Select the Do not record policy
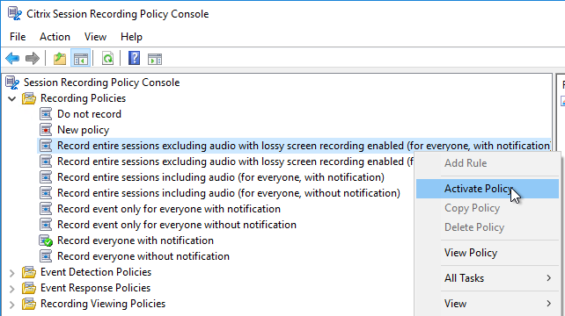Viewport: 565px width, 316px height. pyautogui.click(x=89, y=114)
